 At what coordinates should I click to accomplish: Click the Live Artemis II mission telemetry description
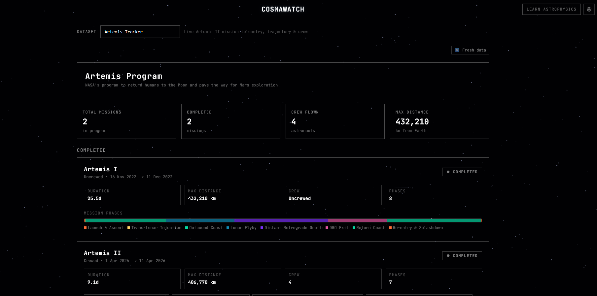[x=246, y=32]
